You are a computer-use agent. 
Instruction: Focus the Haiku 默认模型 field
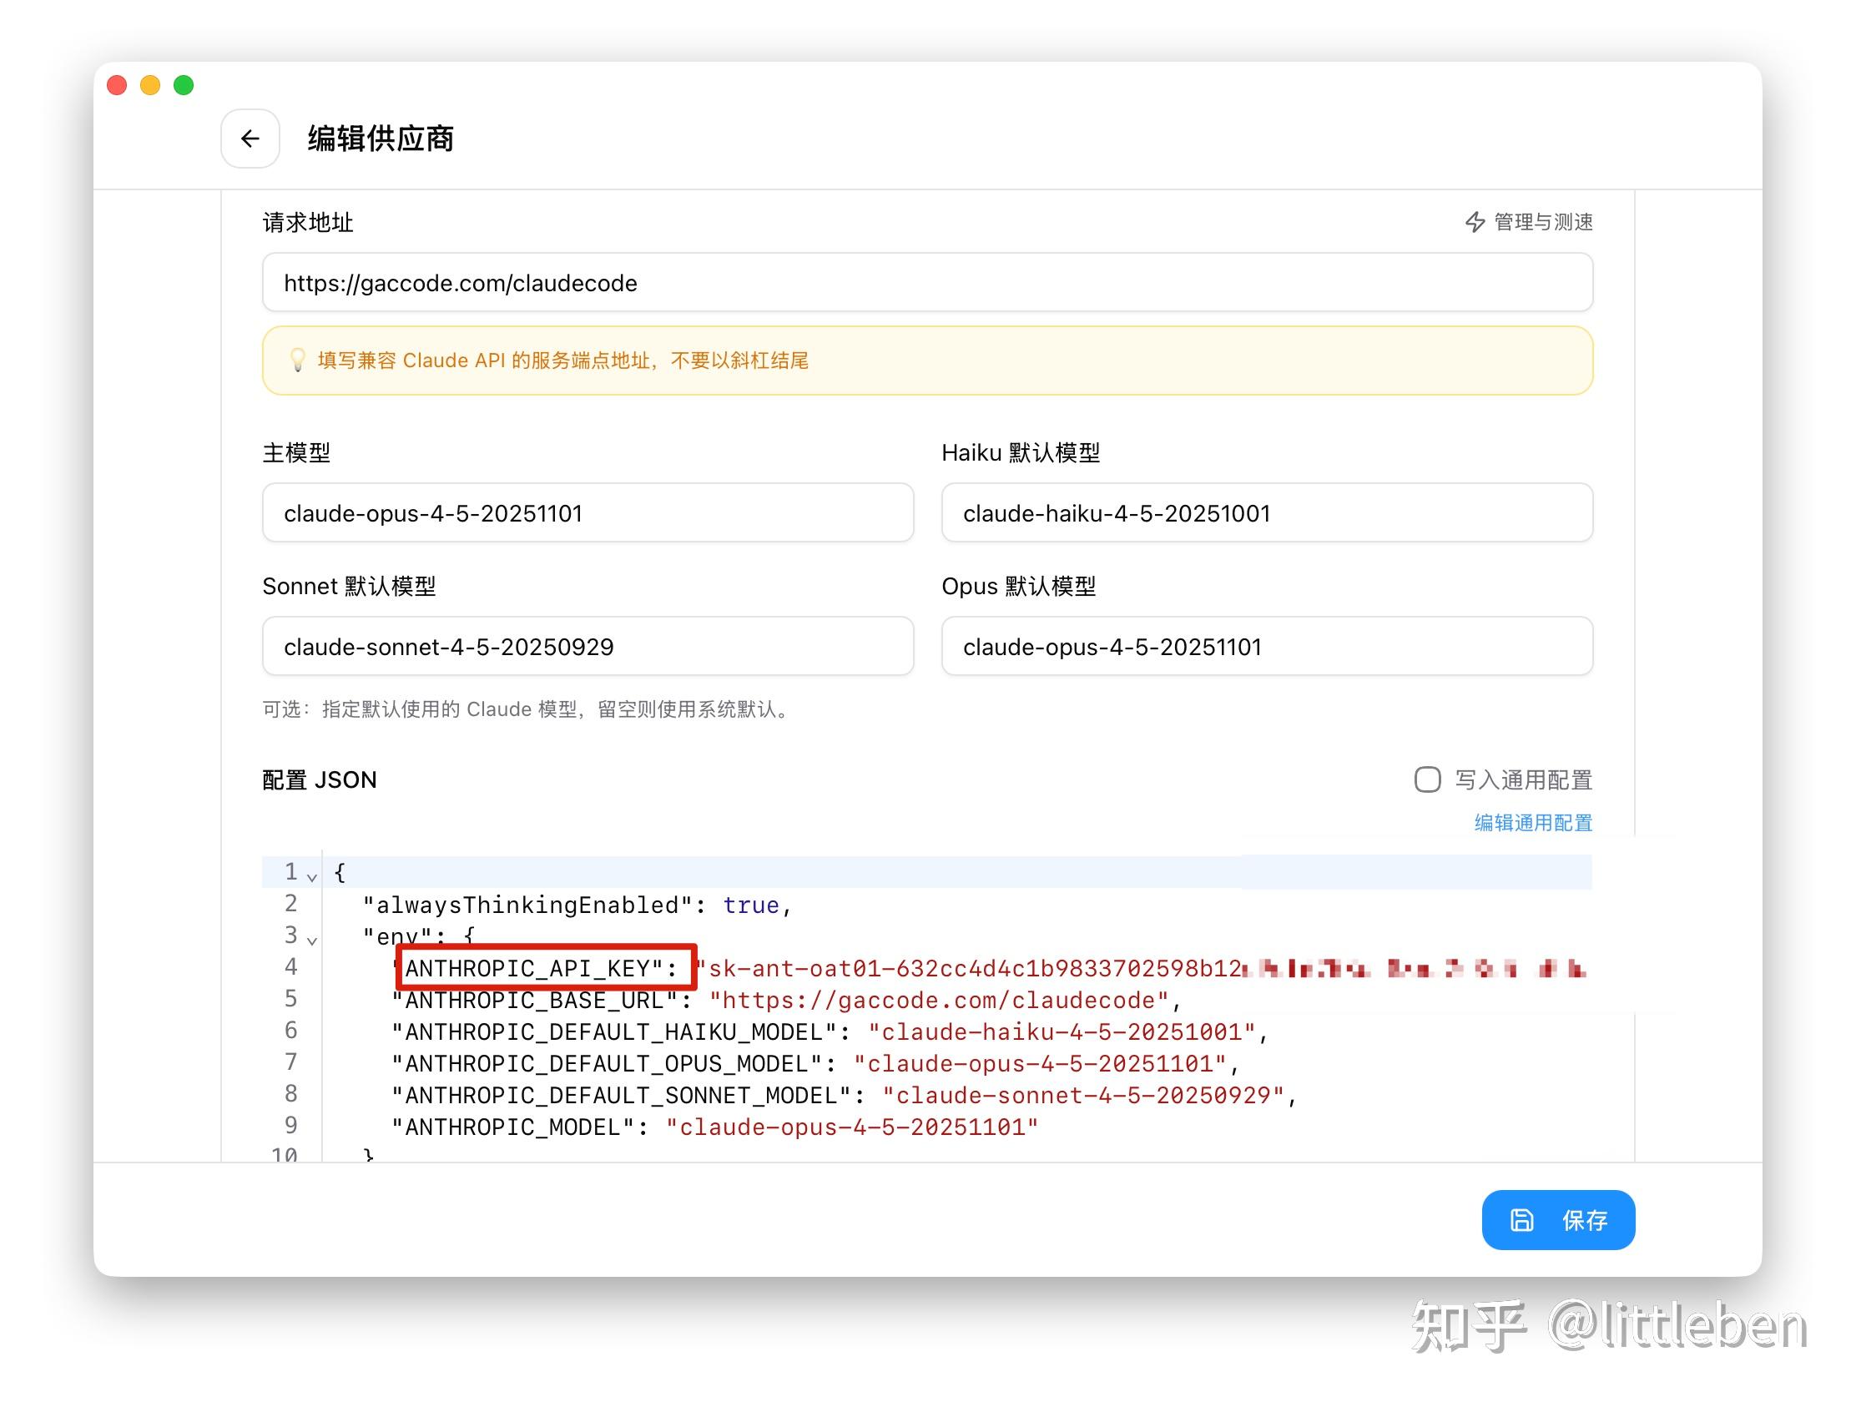pyautogui.click(x=1266, y=512)
